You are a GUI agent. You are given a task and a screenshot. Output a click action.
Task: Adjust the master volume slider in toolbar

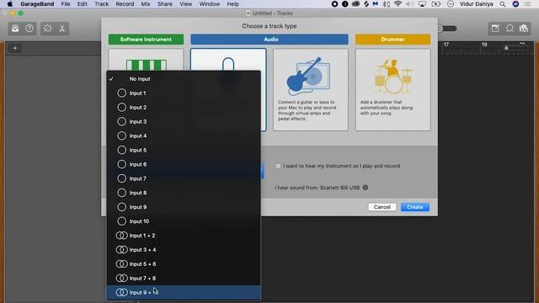coord(447,29)
